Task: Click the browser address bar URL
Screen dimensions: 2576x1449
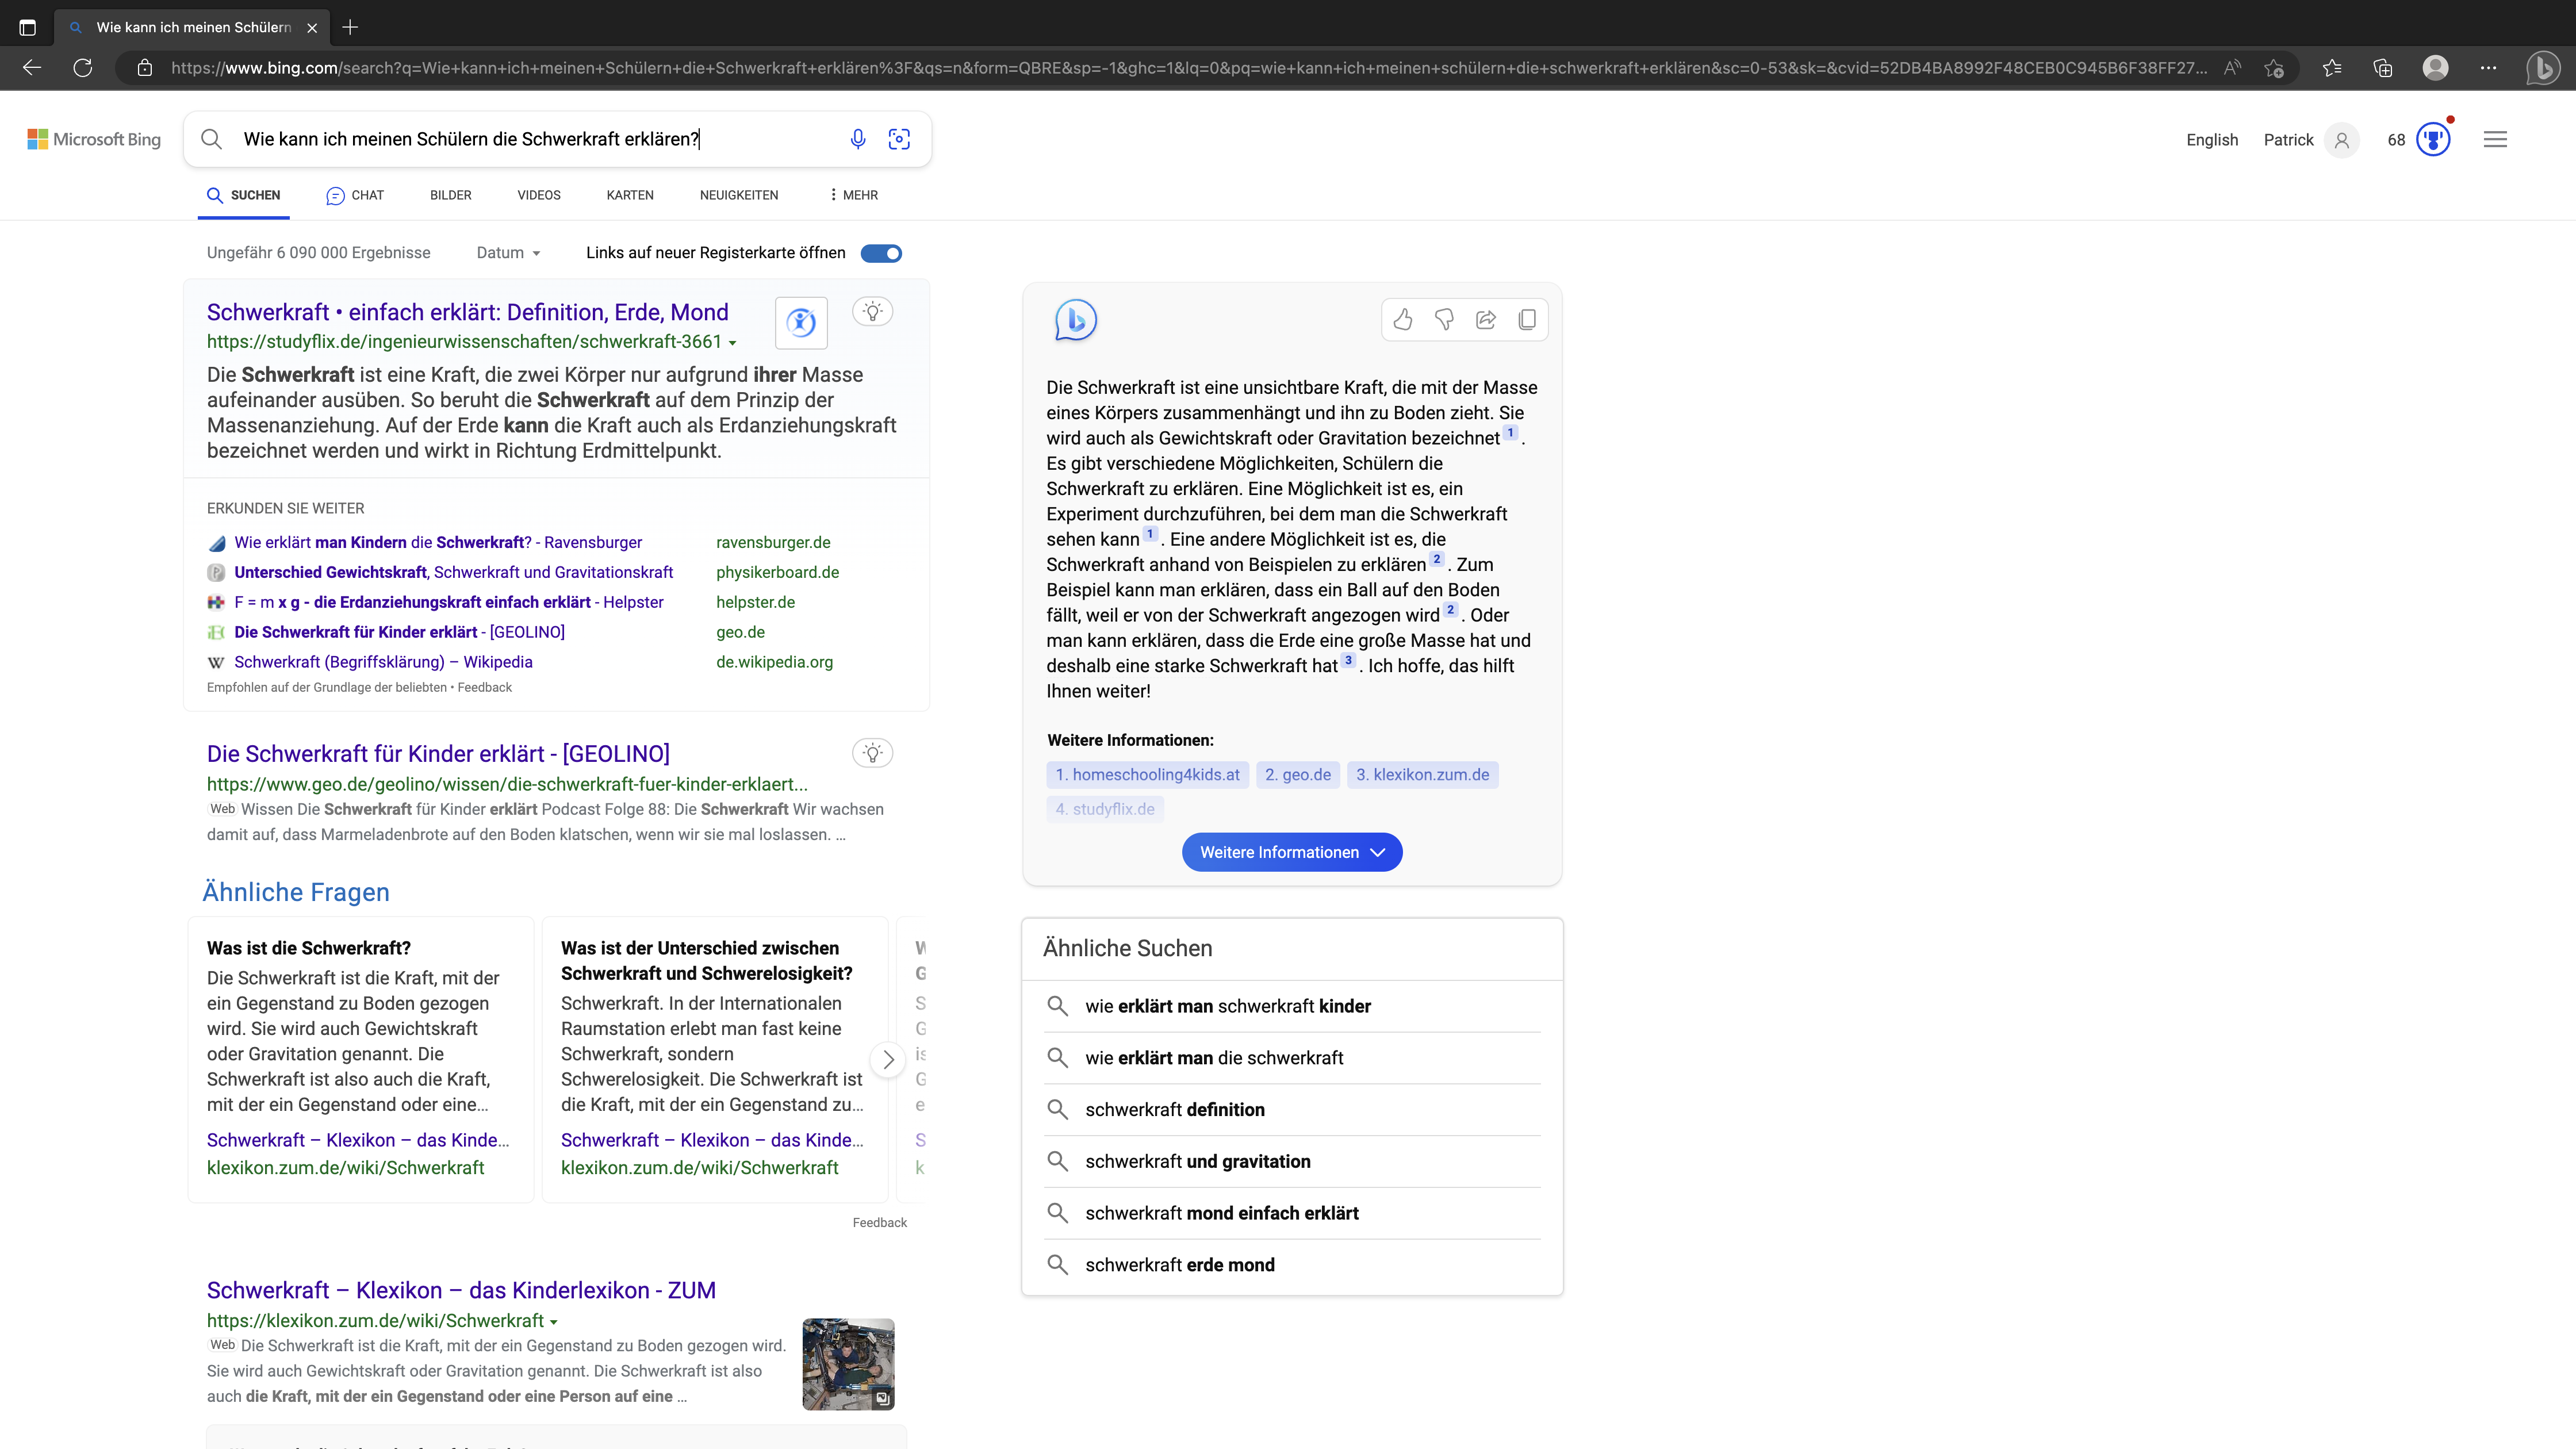Action: tap(1188, 68)
